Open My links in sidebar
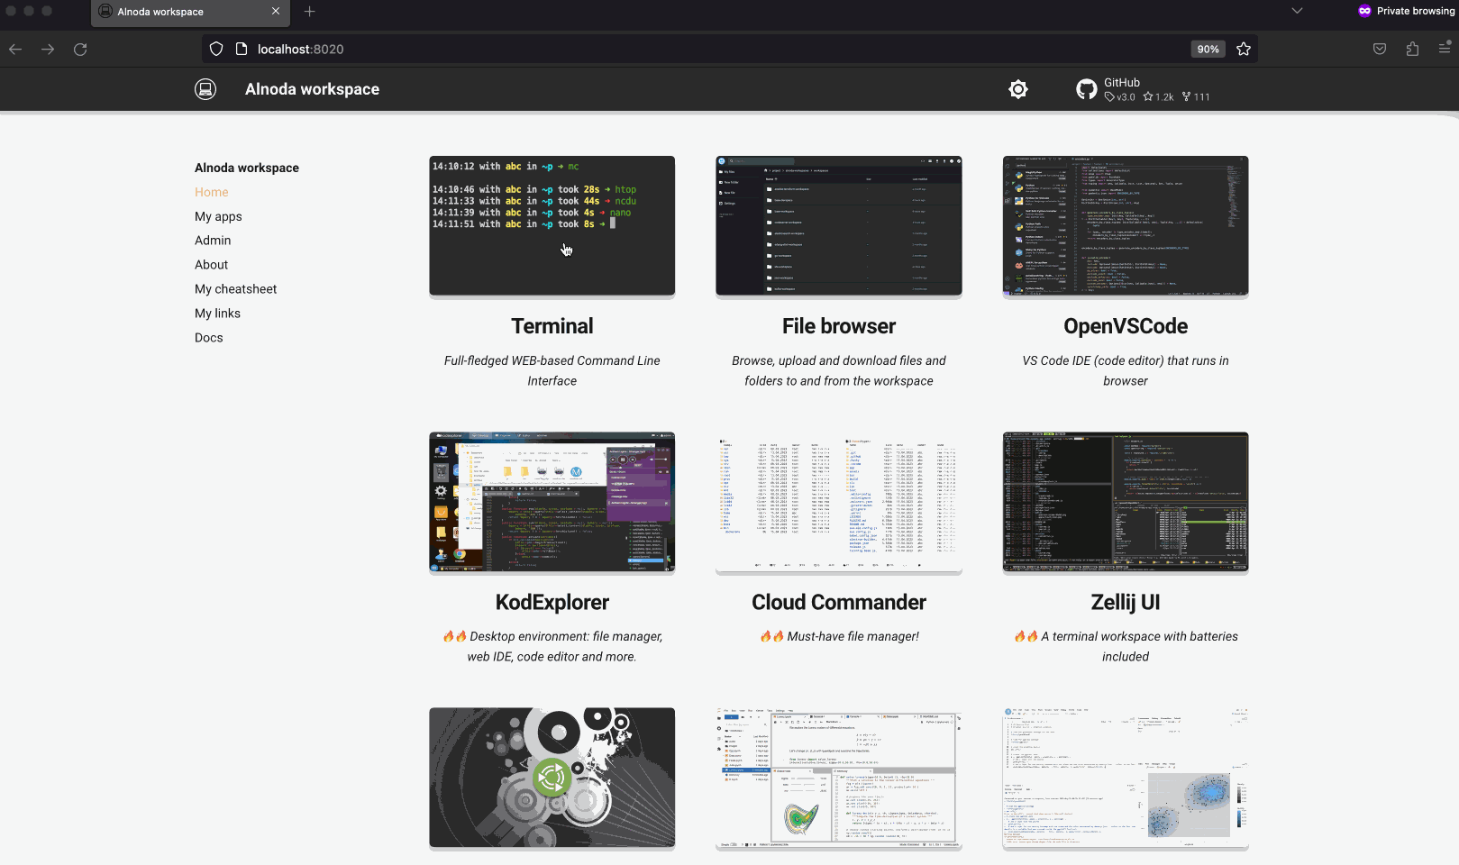The width and height of the screenshot is (1459, 865). (218, 314)
